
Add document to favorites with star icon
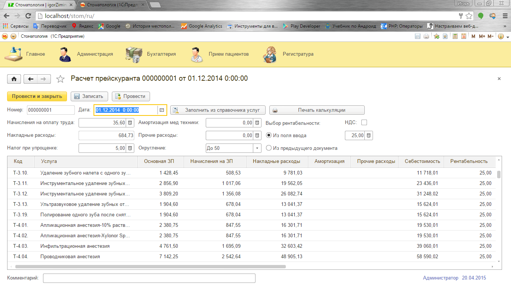point(60,79)
